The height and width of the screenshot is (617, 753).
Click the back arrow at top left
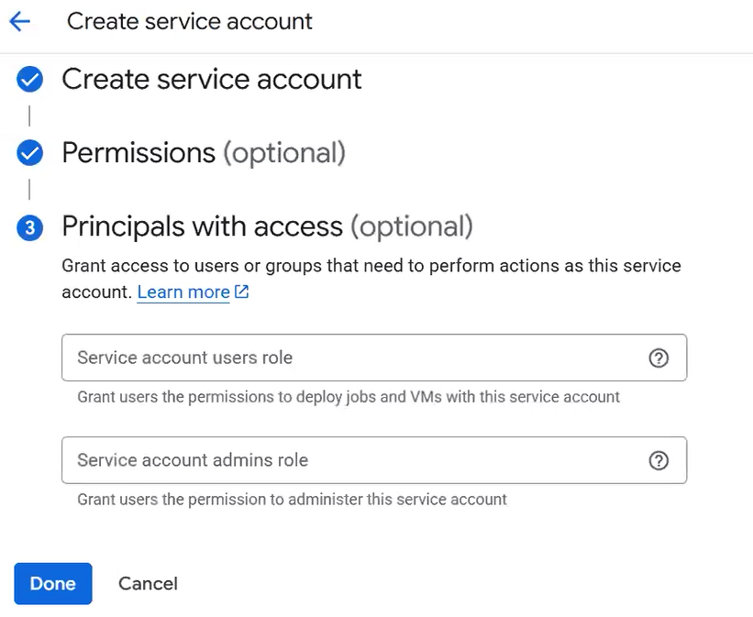pos(19,21)
